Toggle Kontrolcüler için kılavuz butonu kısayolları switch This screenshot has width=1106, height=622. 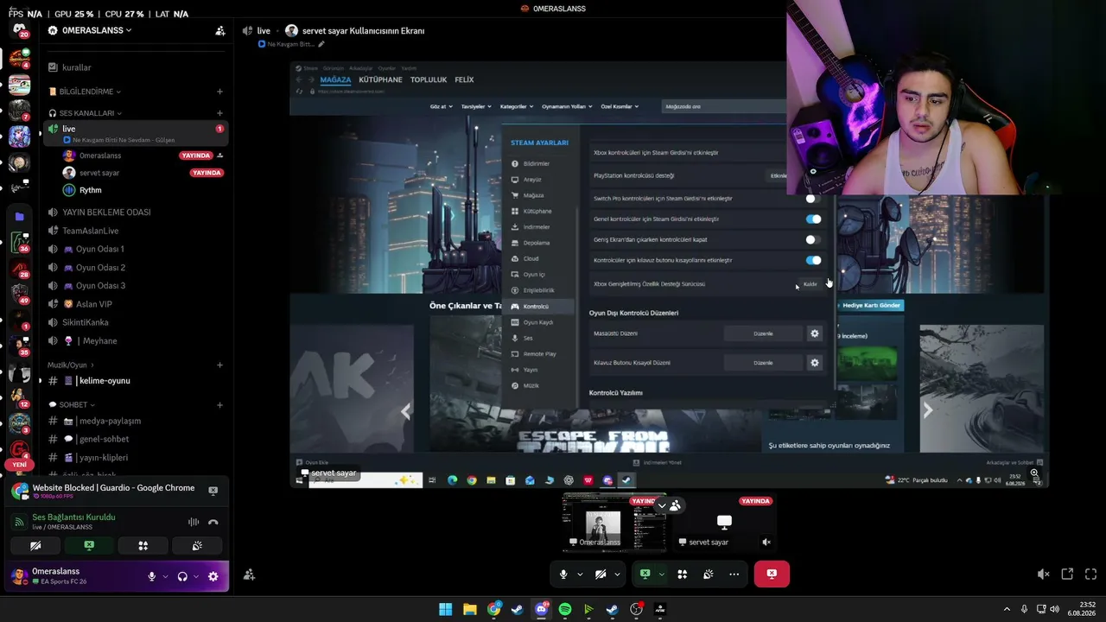coord(813,260)
